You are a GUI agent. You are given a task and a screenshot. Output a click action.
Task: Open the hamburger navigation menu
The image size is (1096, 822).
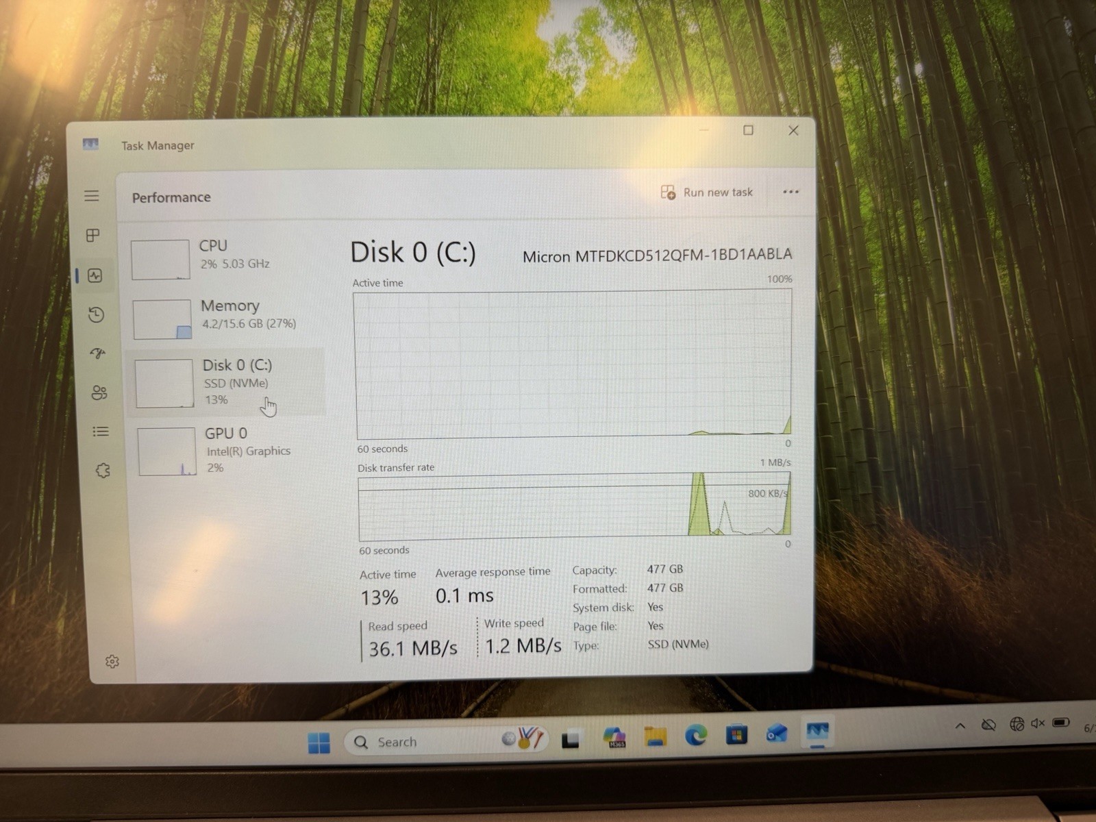click(x=92, y=196)
